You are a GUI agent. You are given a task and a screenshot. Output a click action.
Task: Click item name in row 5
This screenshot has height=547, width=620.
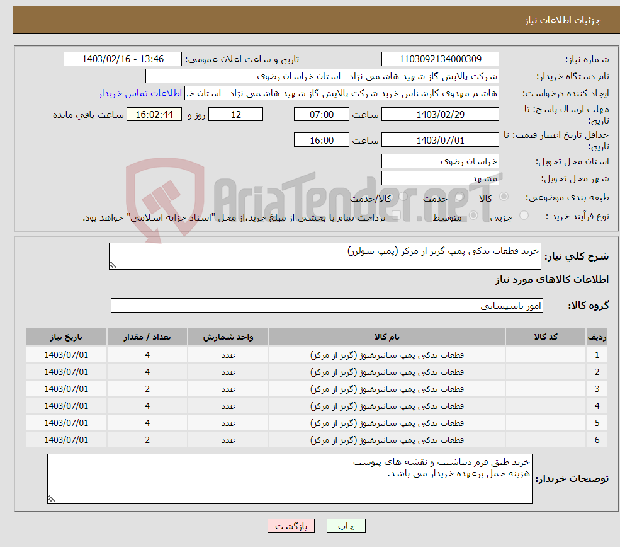pos(386,423)
